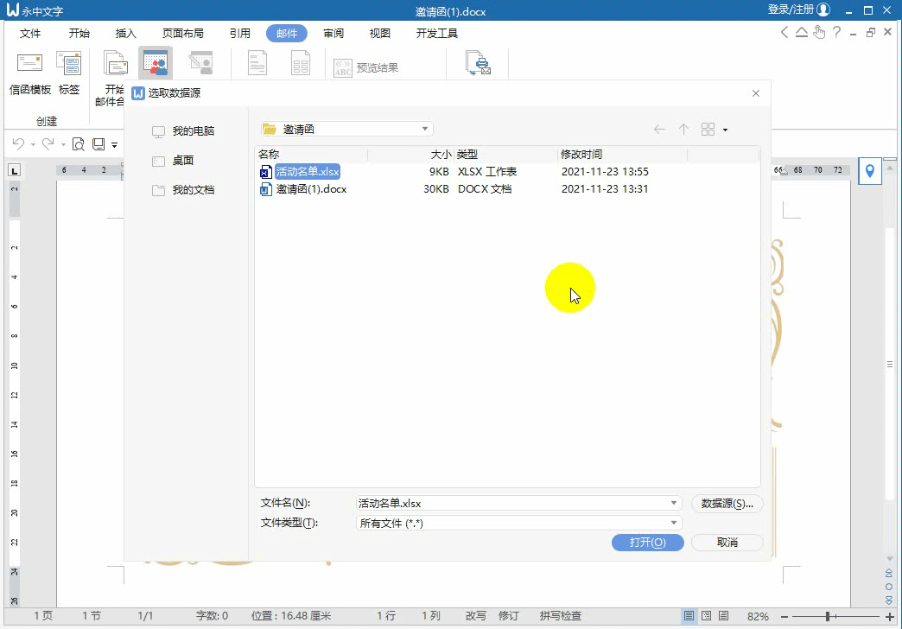Expand the 邀请函 folder path dropdown
Screen dimensions: 902x629
click(424, 128)
